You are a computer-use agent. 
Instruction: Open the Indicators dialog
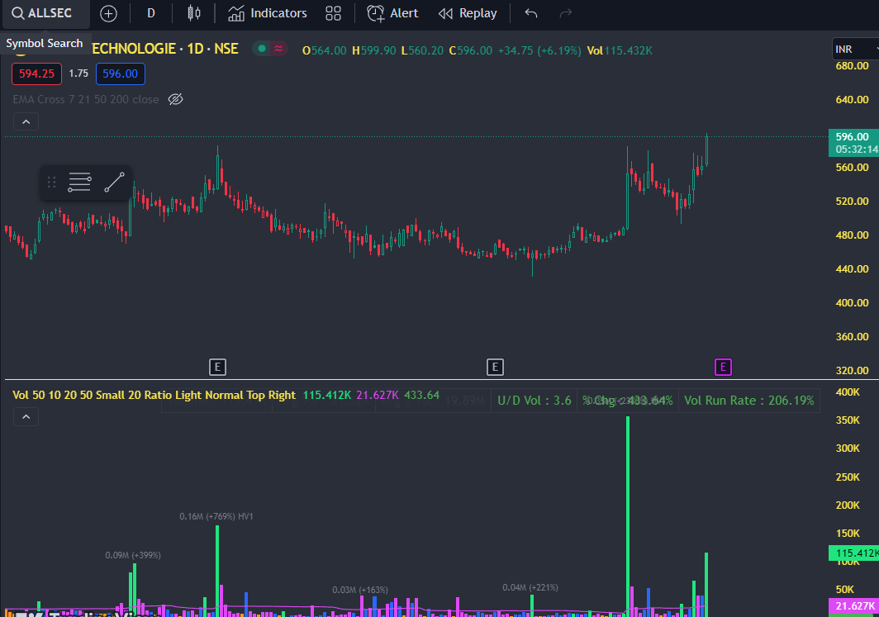[x=267, y=13]
